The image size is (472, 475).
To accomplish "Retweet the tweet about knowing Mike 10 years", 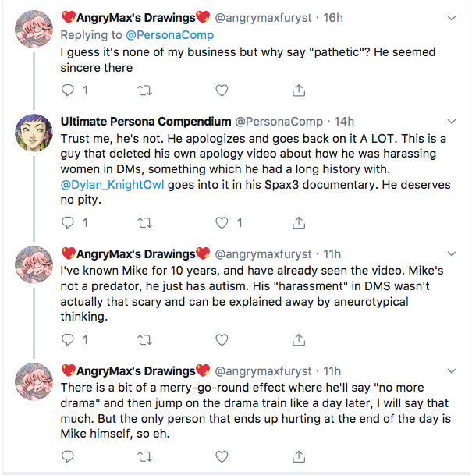I will click(x=145, y=340).
